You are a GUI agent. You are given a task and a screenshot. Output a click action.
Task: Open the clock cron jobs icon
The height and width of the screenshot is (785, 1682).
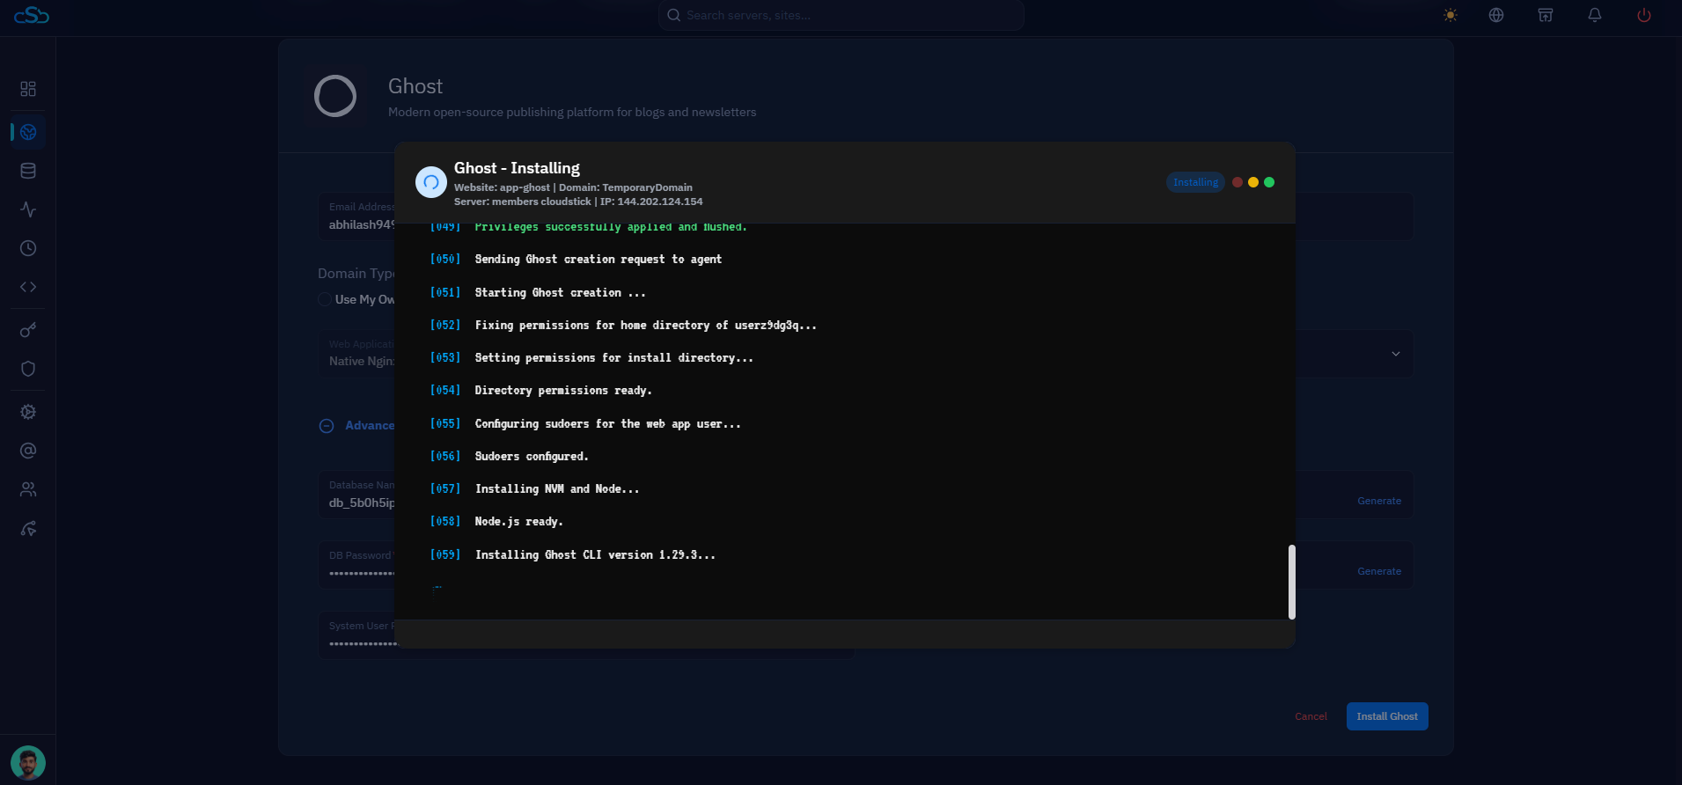pos(28,248)
